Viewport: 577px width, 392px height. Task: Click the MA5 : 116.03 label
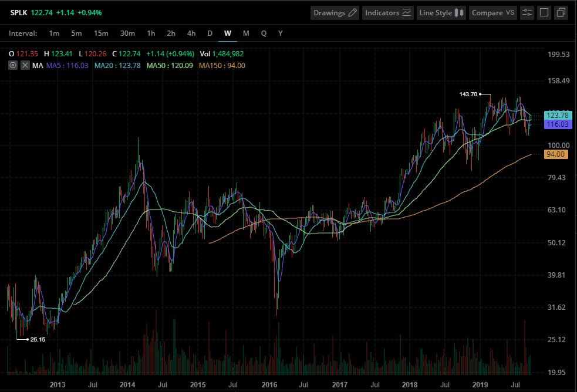(x=67, y=66)
